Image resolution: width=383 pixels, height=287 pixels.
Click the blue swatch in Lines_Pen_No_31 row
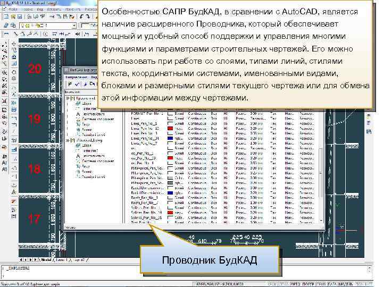tap(170, 138)
